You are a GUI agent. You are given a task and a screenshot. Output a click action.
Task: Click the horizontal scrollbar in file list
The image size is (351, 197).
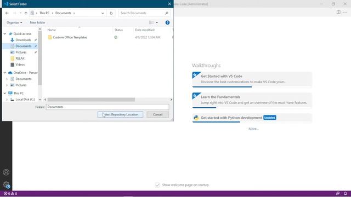(91, 100)
